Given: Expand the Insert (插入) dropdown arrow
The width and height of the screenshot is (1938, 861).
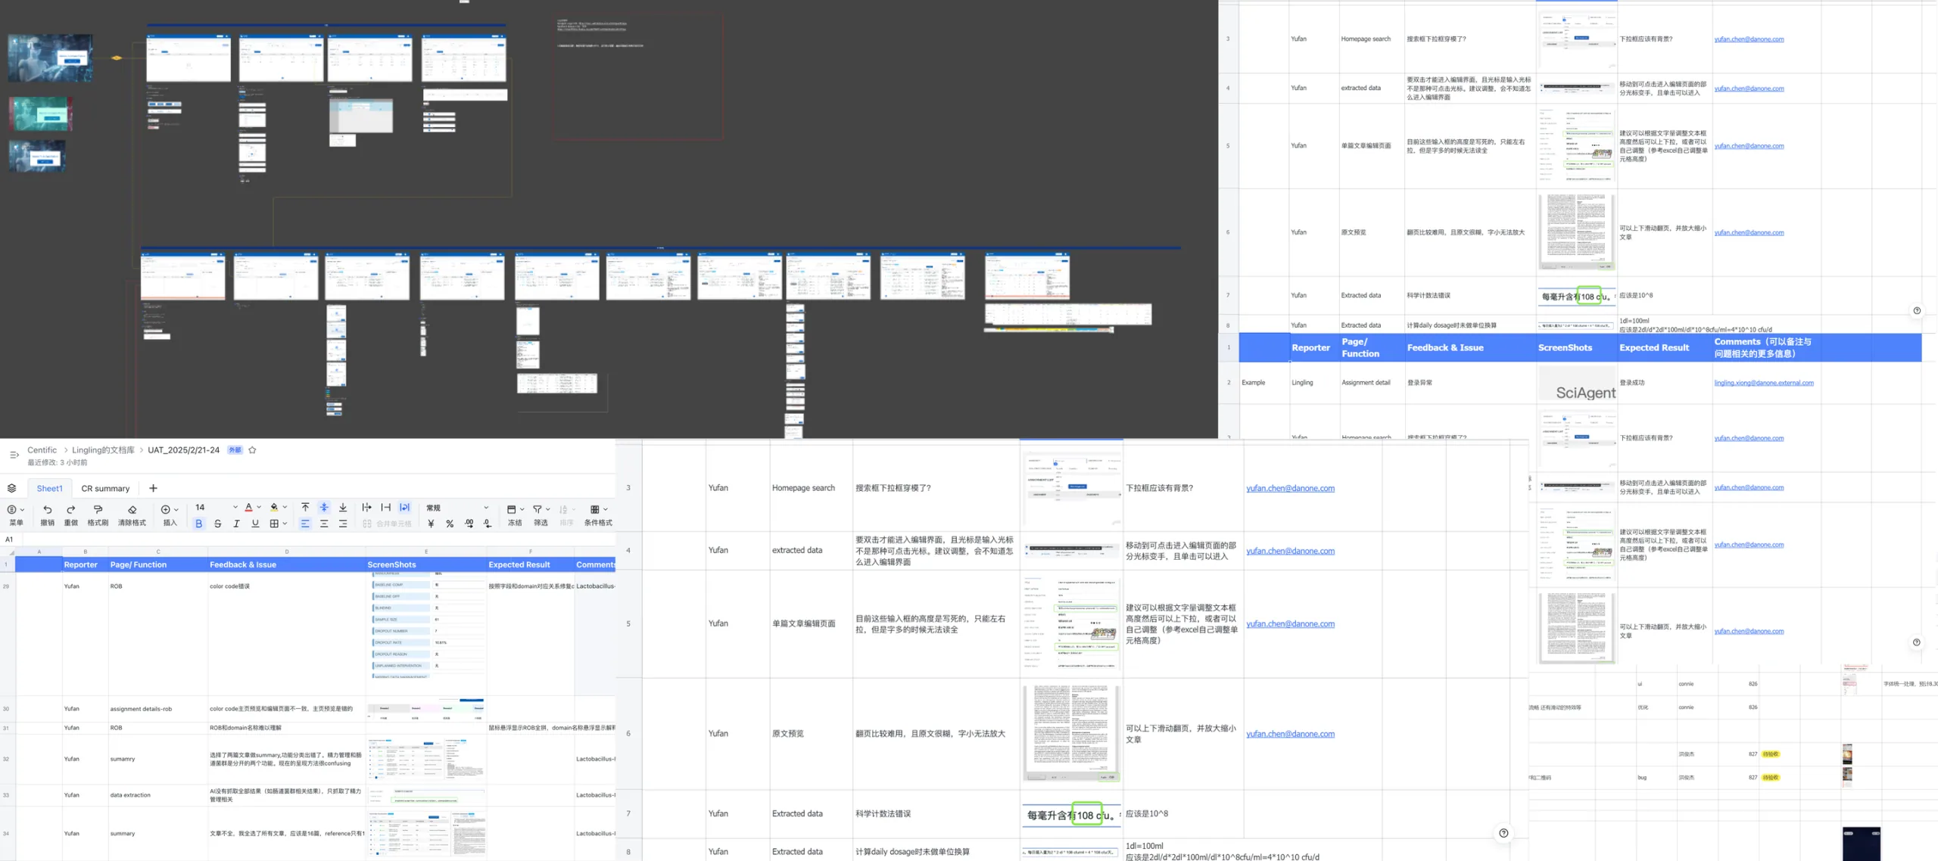Looking at the screenshot, I should click(x=176, y=509).
